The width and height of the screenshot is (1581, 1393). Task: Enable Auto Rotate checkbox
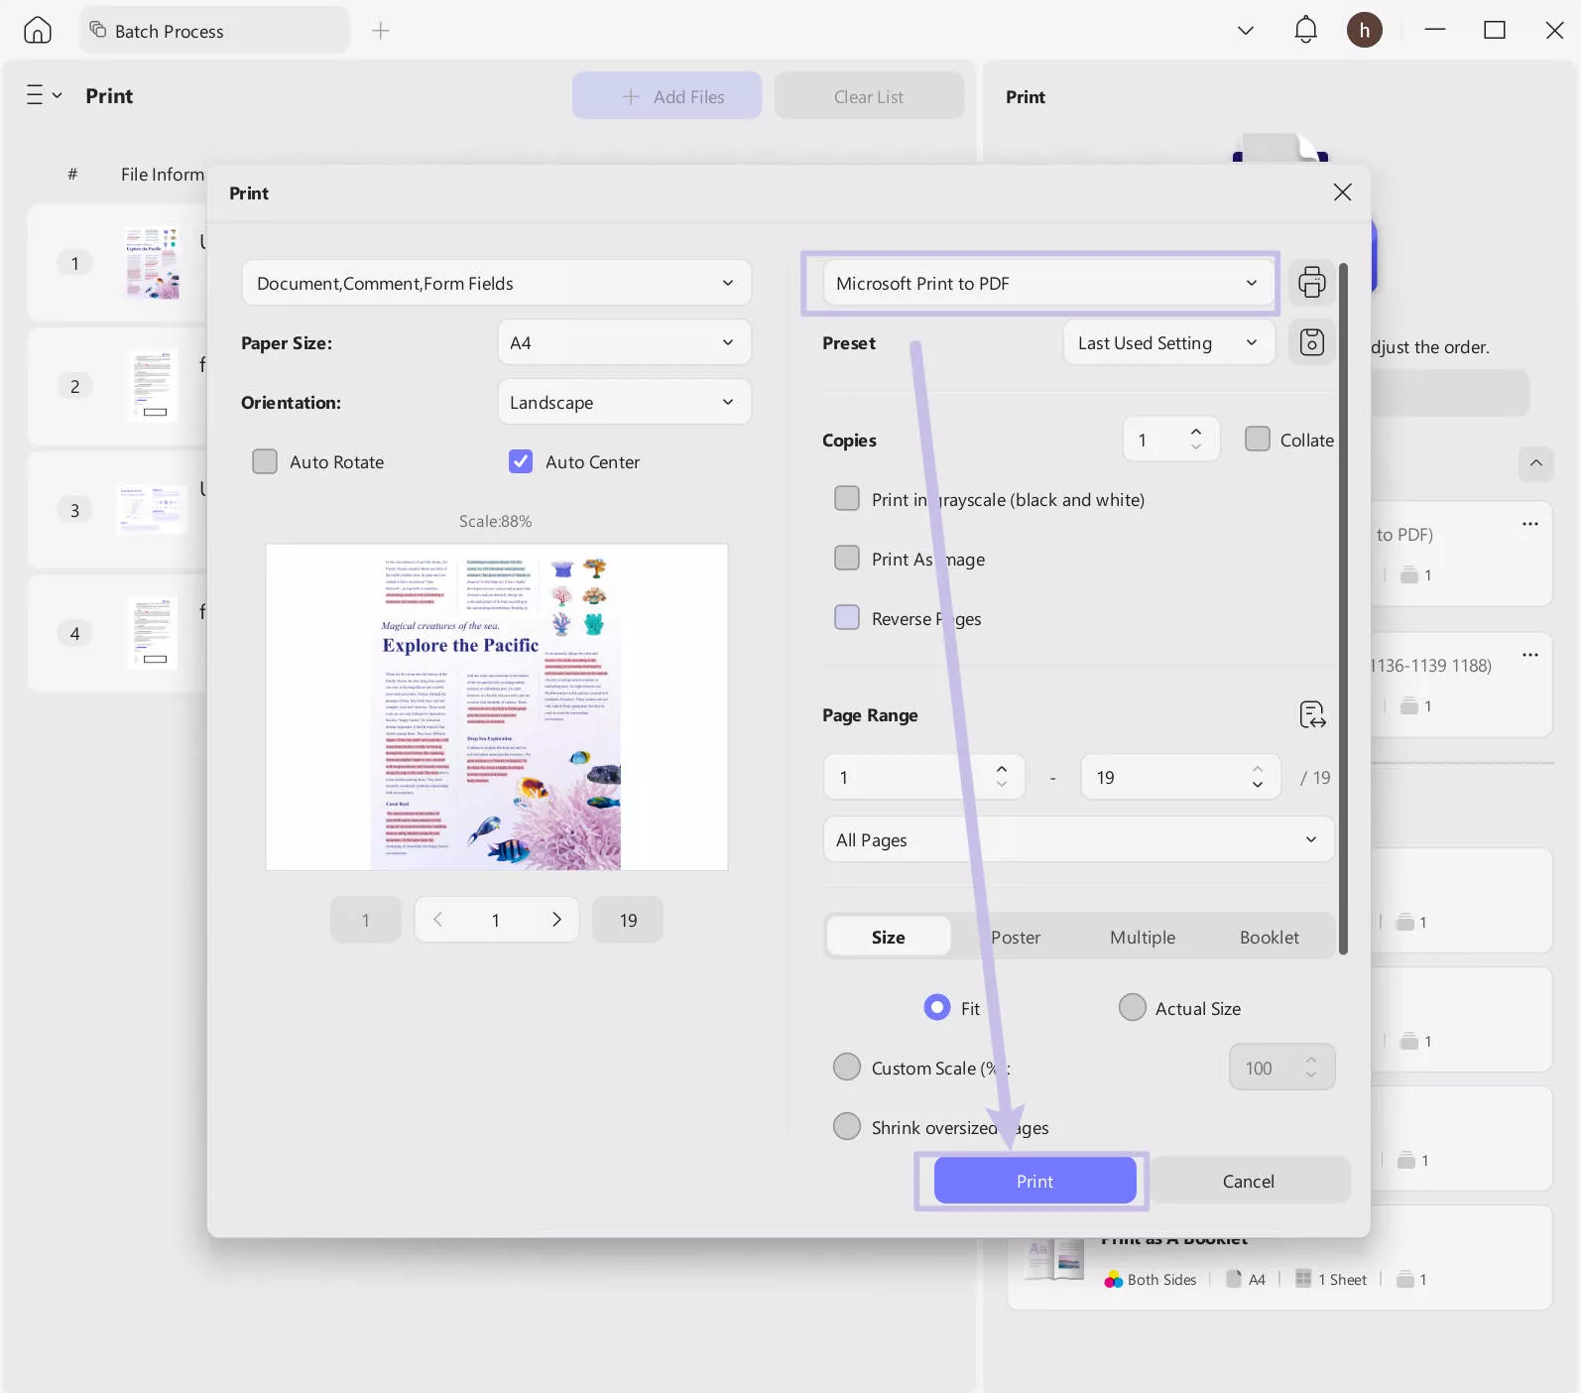pos(265,461)
